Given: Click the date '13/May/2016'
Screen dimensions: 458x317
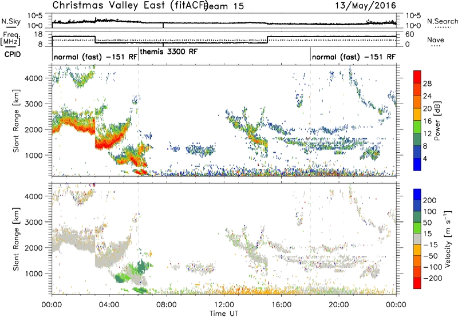Looking at the screenshot, I should coord(366,5).
